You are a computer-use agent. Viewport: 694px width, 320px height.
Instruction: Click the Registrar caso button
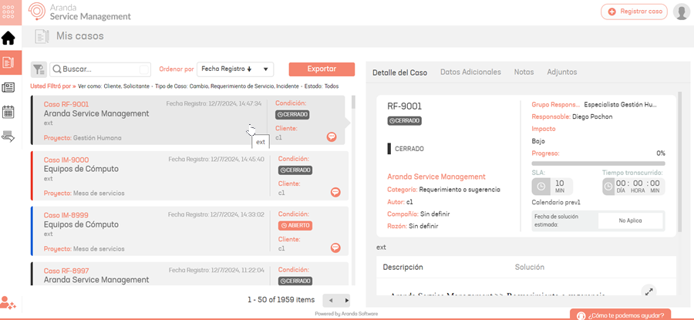pos(634,12)
